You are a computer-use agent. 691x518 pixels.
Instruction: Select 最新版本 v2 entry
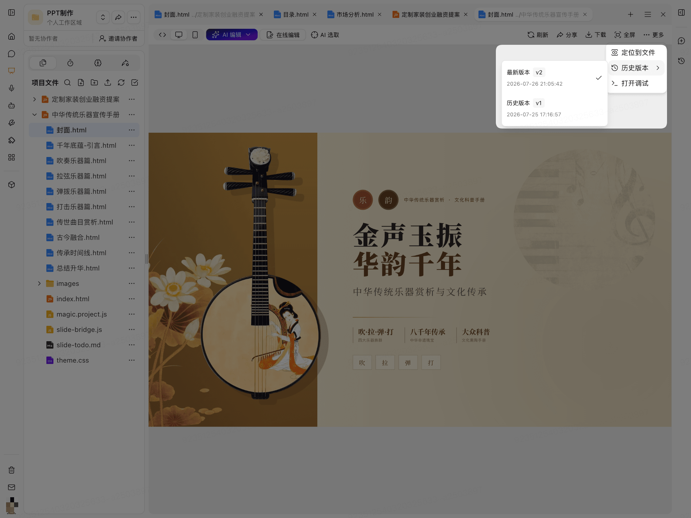tap(554, 78)
